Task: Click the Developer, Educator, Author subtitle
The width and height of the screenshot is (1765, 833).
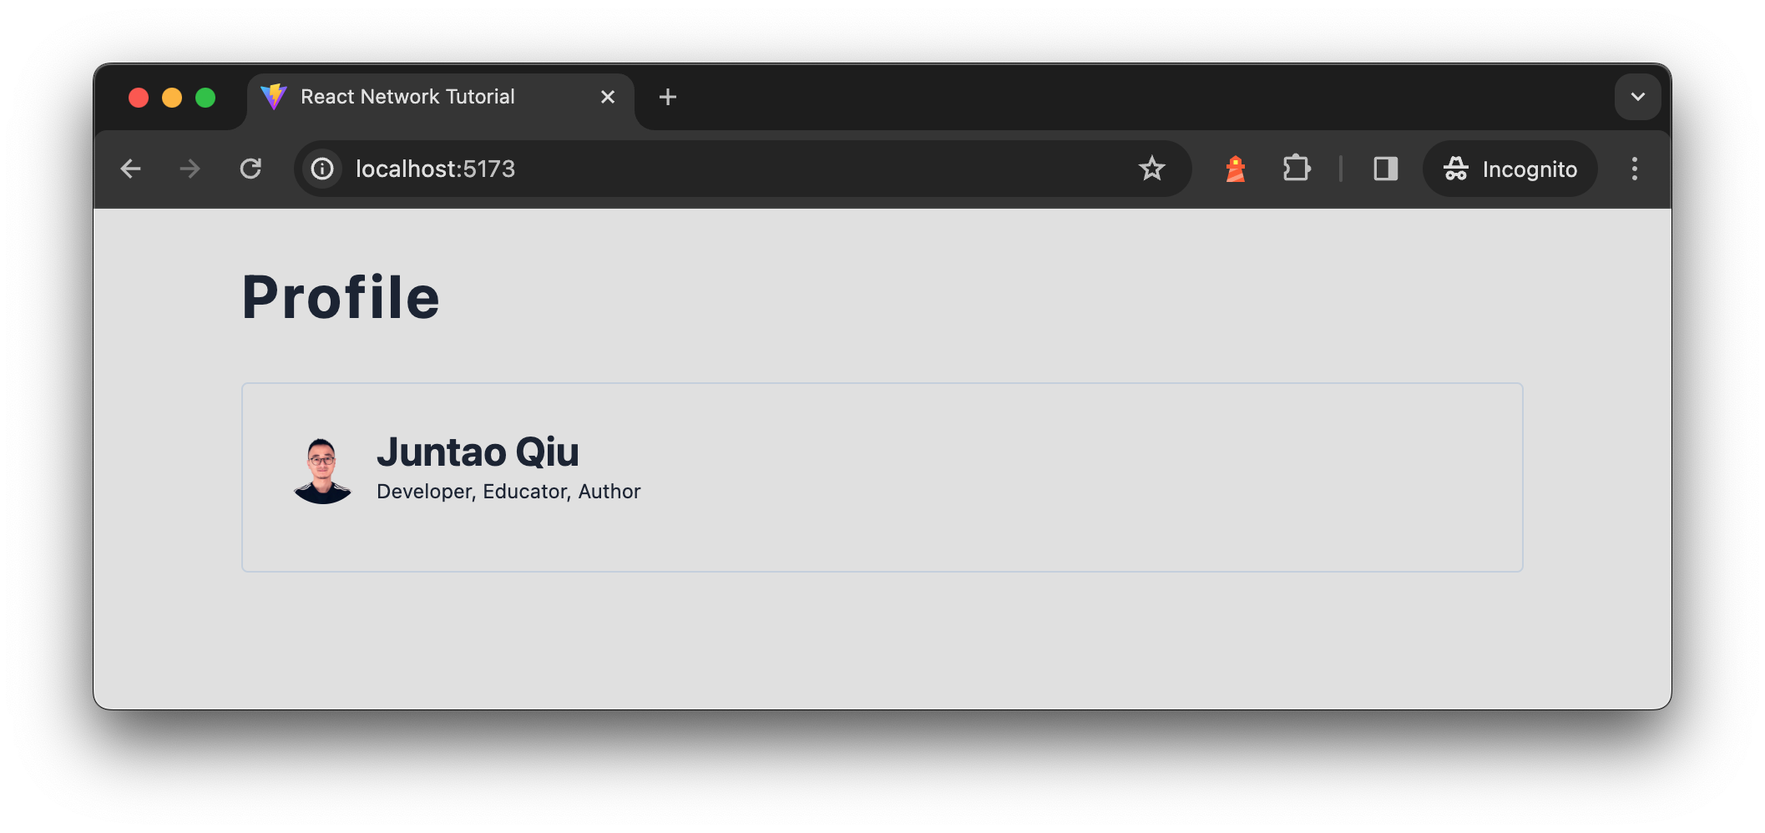Action: pos(508,491)
